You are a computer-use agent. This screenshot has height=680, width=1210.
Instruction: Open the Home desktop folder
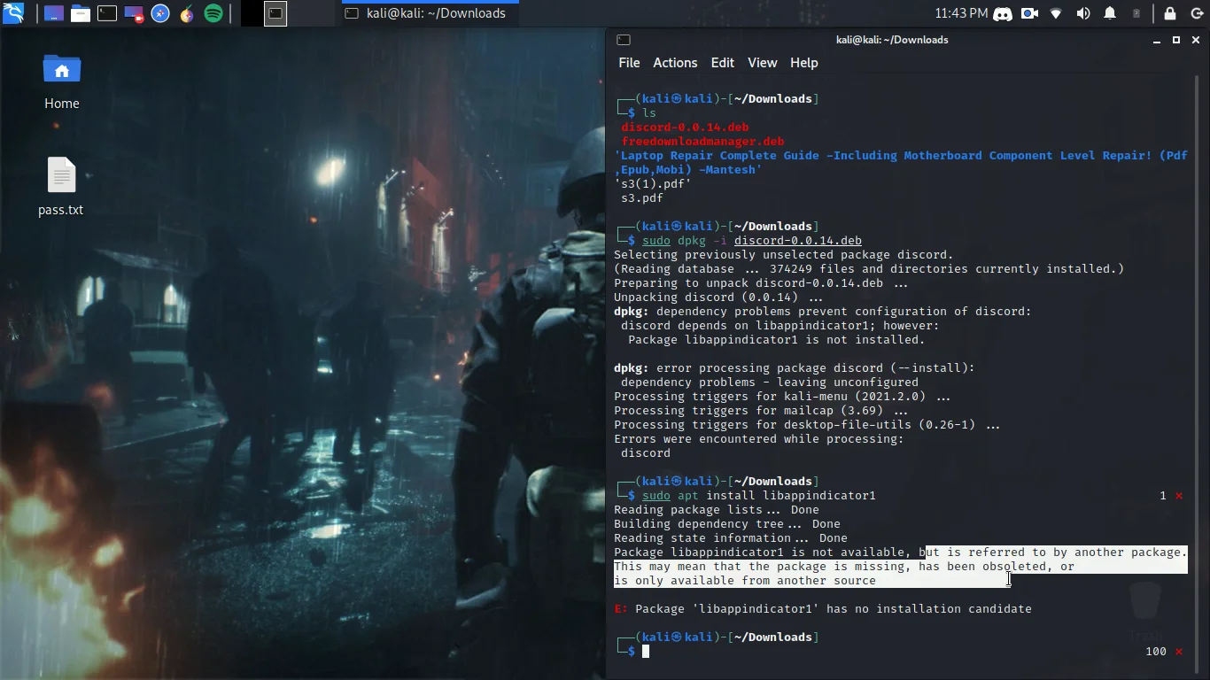click(62, 81)
